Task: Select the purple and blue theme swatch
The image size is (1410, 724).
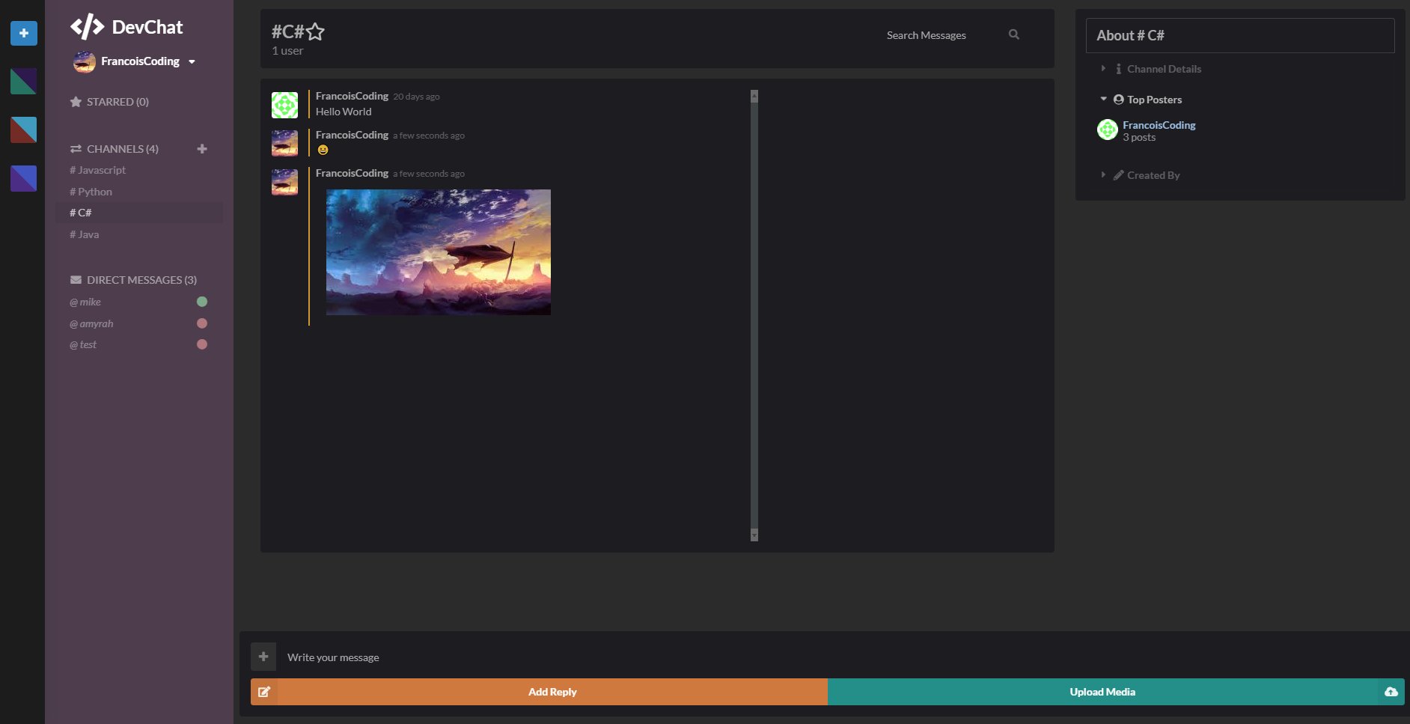Action: coord(24,178)
